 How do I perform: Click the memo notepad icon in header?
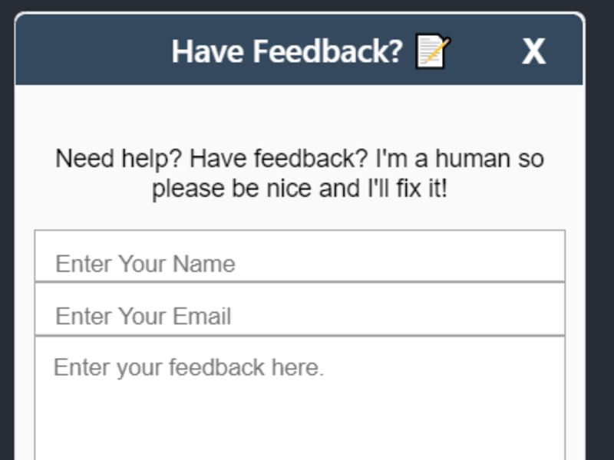point(432,52)
